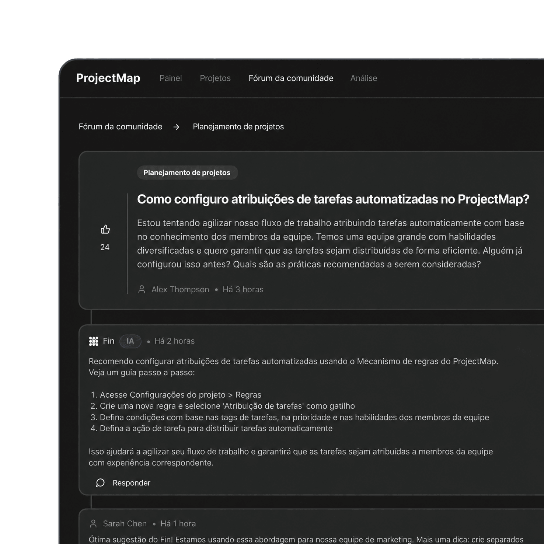This screenshot has width=544, height=544.
Task: Click Sarah's comment 'Ótima sugestão do Fin!'
Action: coord(306,539)
